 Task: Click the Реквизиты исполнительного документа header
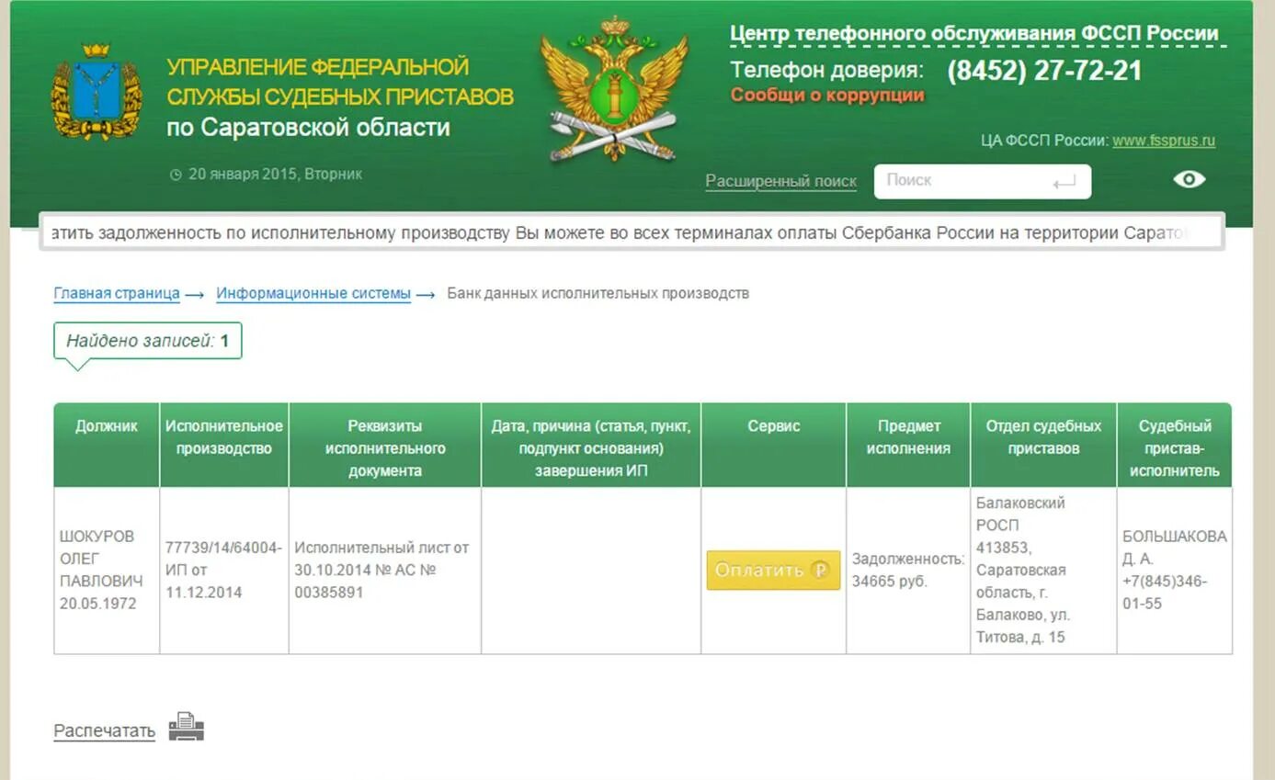click(x=385, y=445)
